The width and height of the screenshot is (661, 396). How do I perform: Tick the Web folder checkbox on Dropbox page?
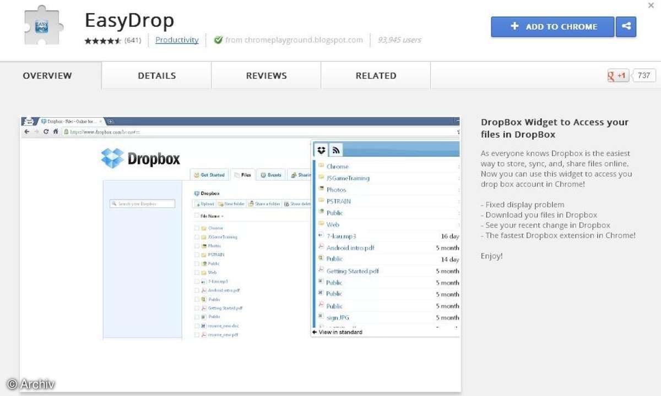pos(197,272)
